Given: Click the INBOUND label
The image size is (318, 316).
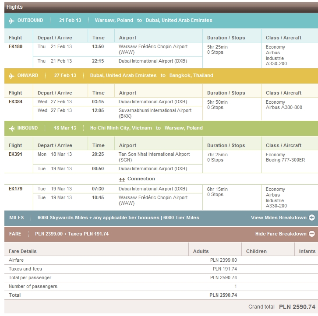Looking at the screenshot, I should click(28, 128).
